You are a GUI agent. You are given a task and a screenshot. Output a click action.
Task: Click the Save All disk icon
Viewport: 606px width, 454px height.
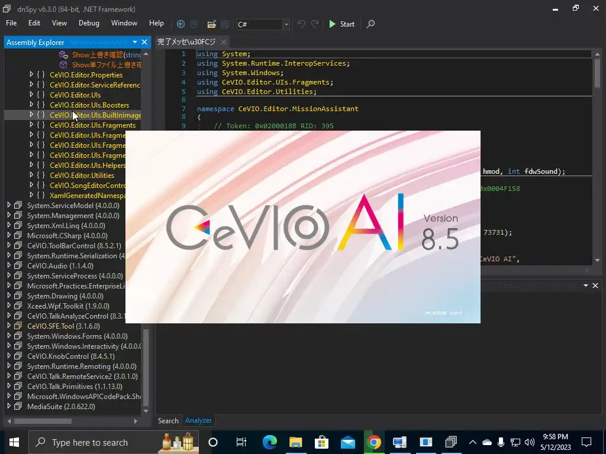point(225,24)
